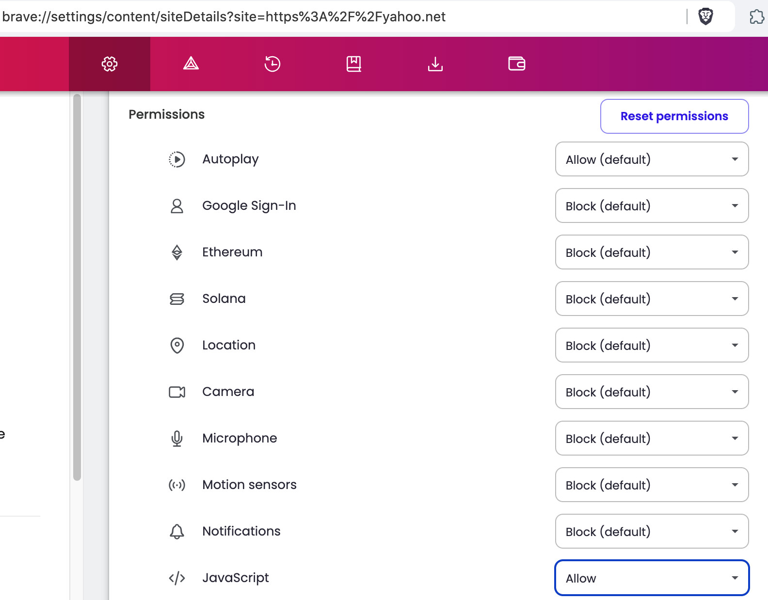Open the Microphone permission dropdown
768x600 pixels.
[x=652, y=439]
